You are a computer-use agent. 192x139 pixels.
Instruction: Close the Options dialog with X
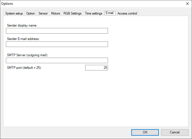pyautogui.click(x=188, y=4)
